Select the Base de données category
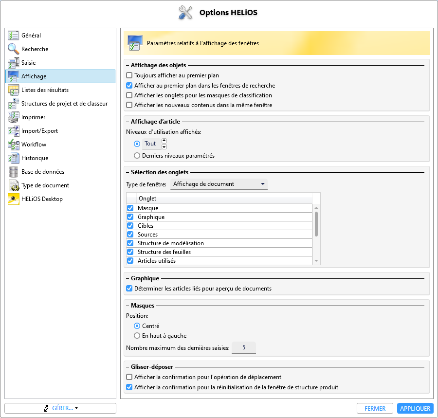 pos(60,172)
